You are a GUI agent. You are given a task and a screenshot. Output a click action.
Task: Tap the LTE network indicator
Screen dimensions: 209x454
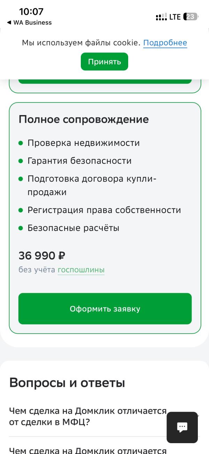(x=175, y=17)
